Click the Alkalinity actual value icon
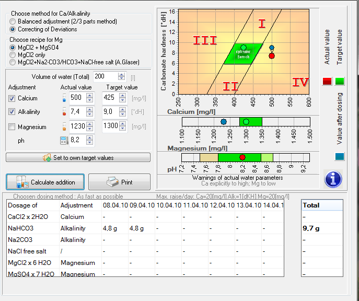The image size is (359, 301). (64, 112)
